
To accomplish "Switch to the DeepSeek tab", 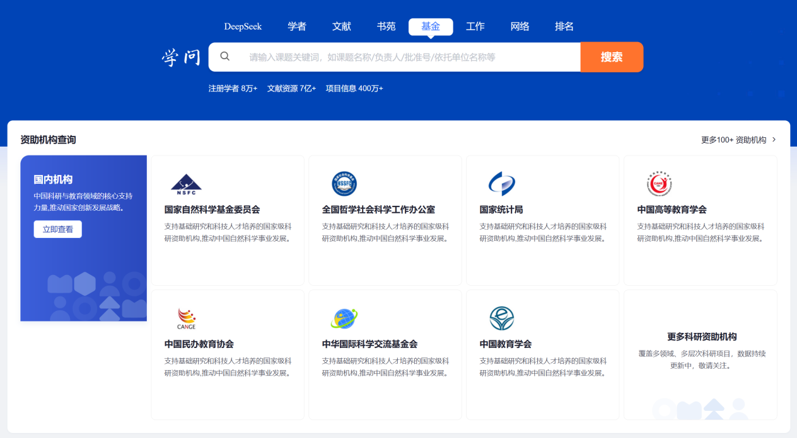I will (x=243, y=26).
